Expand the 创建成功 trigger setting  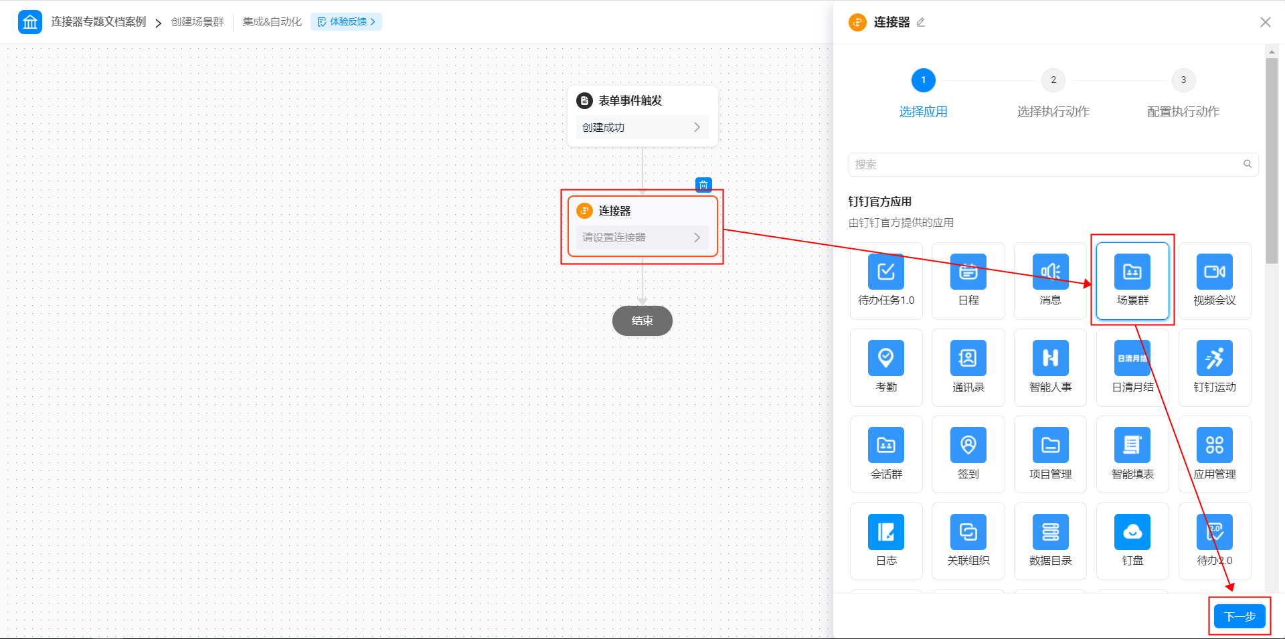(642, 127)
